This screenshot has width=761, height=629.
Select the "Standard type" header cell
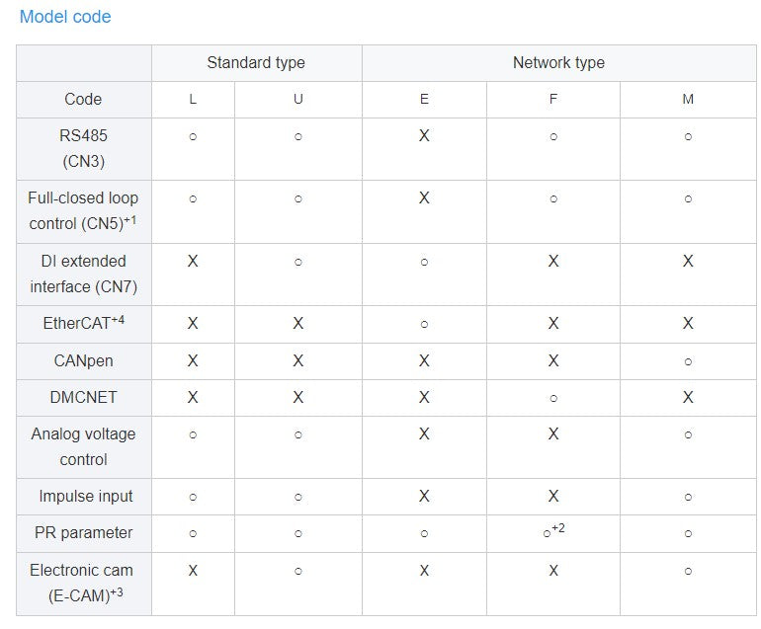click(255, 63)
